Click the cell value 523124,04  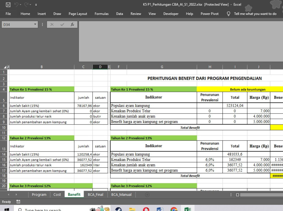tap(235, 105)
